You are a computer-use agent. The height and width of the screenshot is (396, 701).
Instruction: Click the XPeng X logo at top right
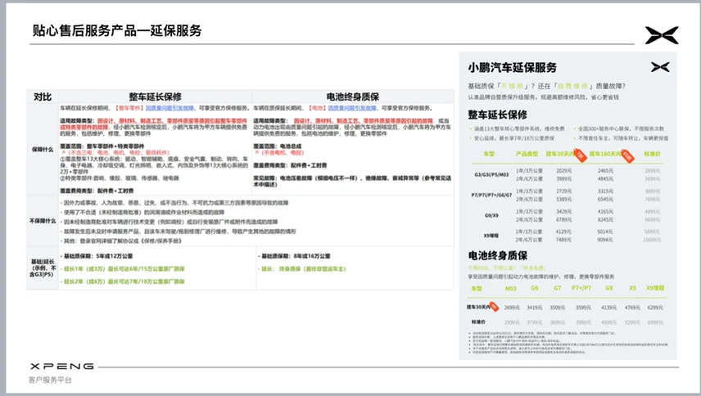661,34
